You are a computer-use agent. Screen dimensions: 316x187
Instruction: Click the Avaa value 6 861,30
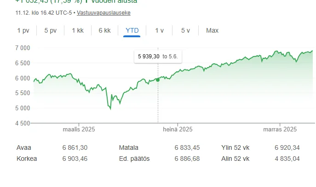75,147
